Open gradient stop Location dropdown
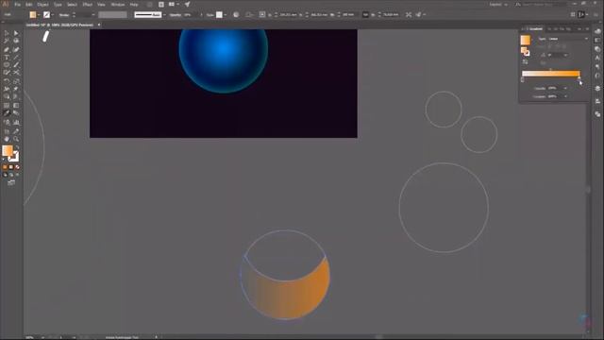This screenshot has width=604, height=340. click(x=565, y=96)
